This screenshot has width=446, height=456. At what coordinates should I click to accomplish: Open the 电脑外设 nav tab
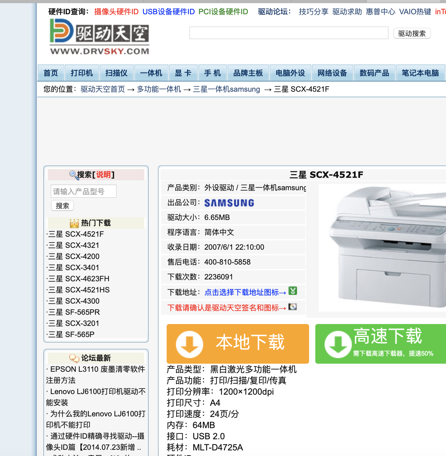coord(290,73)
